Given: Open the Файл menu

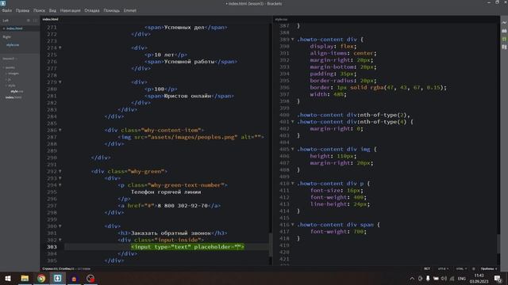Looking at the screenshot, I should [7, 10].
